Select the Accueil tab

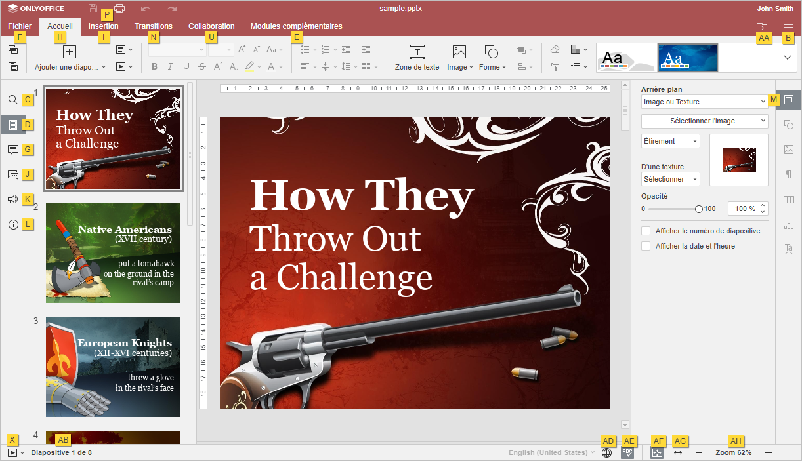pos(60,26)
